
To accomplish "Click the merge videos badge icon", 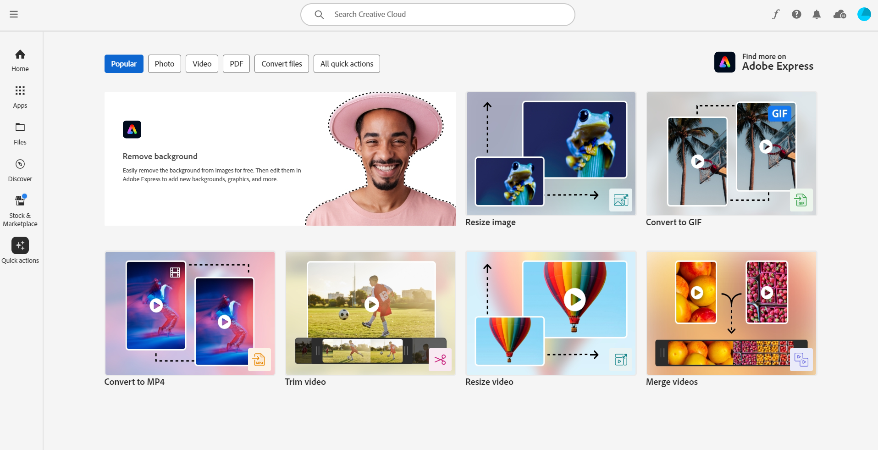I will tap(801, 360).
